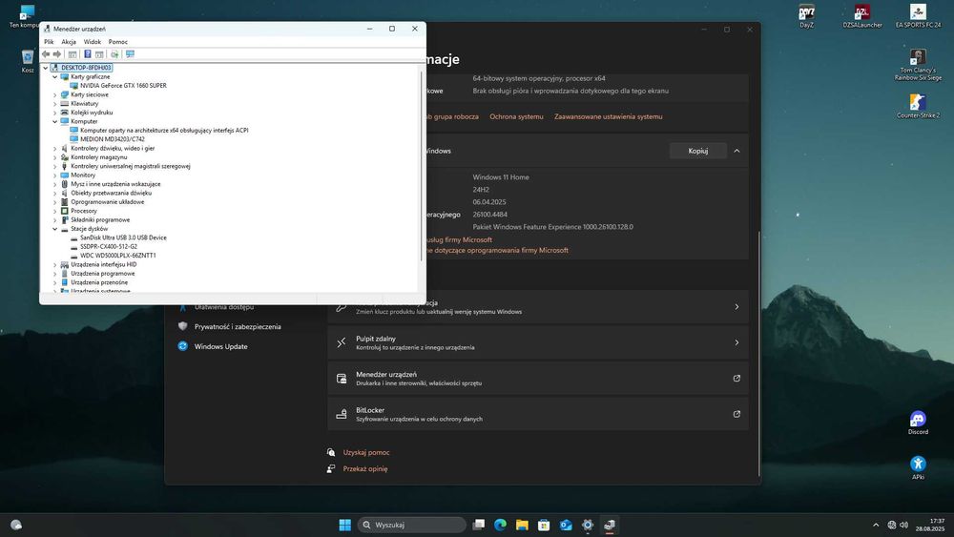Select the WDC WD5000LPLX-66ZNTT1 drive
This screenshot has height=537, width=954.
tap(117, 256)
